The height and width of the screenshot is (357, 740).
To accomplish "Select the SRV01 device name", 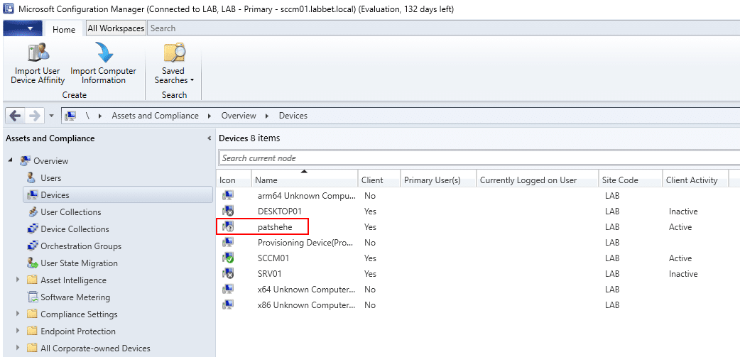I will click(x=269, y=273).
